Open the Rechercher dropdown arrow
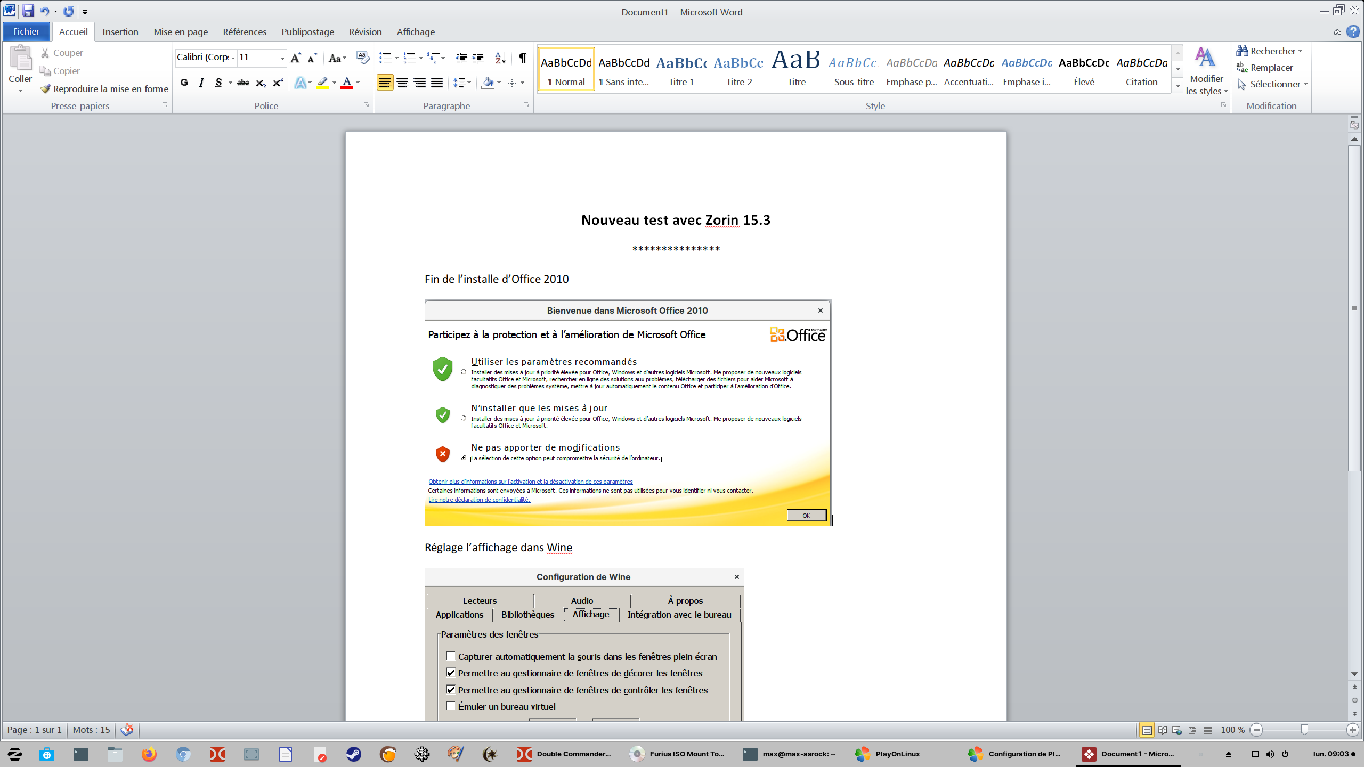The width and height of the screenshot is (1364, 767). 1301,51
